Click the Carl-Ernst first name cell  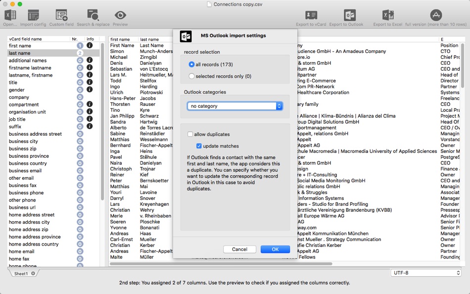pos(121,240)
